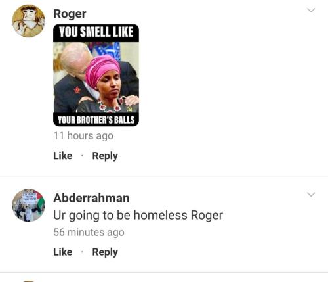Select the "Ur going to be homeless Roger" text
The image size is (328, 282).
(138, 215)
